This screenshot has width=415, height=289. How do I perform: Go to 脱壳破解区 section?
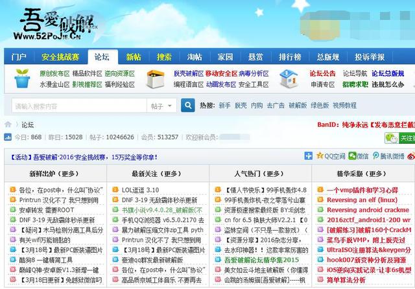[x=189, y=73]
